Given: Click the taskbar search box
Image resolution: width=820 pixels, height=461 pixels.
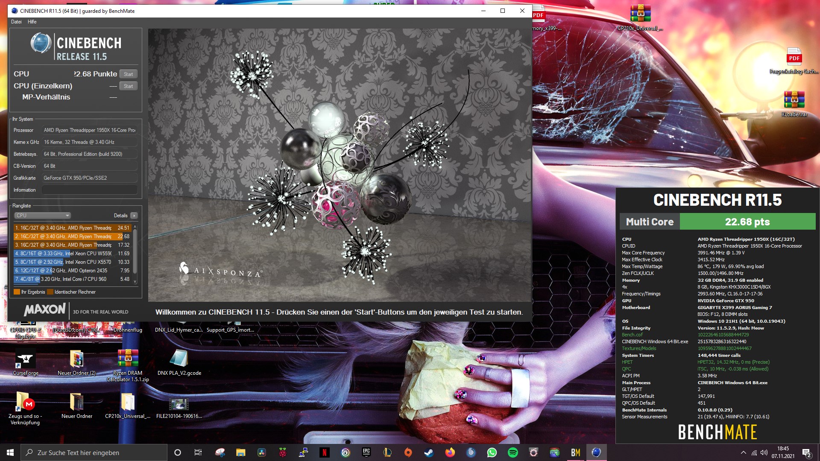Looking at the screenshot, I should (x=94, y=452).
